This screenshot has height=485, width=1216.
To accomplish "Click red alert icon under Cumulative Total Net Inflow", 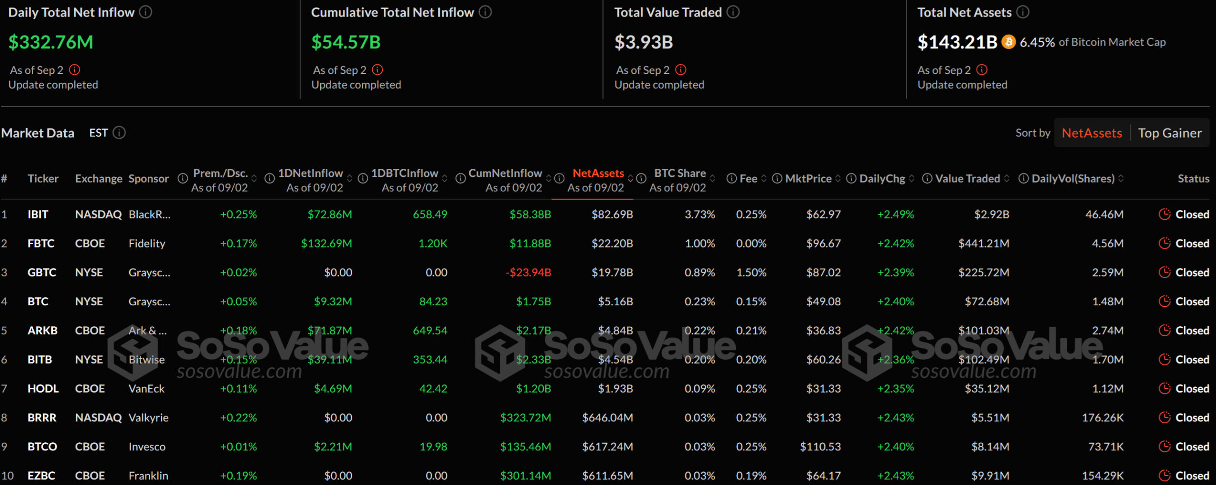I will (378, 70).
